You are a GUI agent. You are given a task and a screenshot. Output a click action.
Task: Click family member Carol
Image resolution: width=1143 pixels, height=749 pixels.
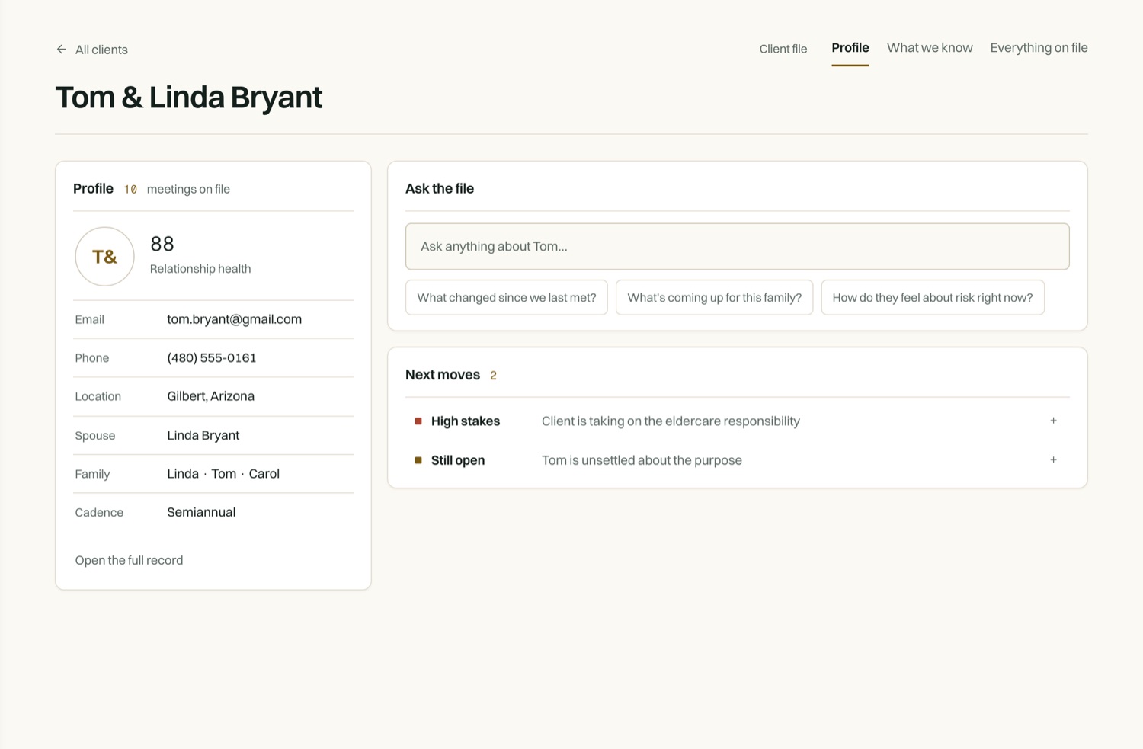(264, 474)
